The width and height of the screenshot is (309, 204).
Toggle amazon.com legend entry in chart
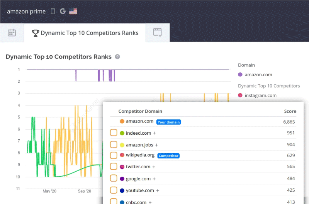255,75
